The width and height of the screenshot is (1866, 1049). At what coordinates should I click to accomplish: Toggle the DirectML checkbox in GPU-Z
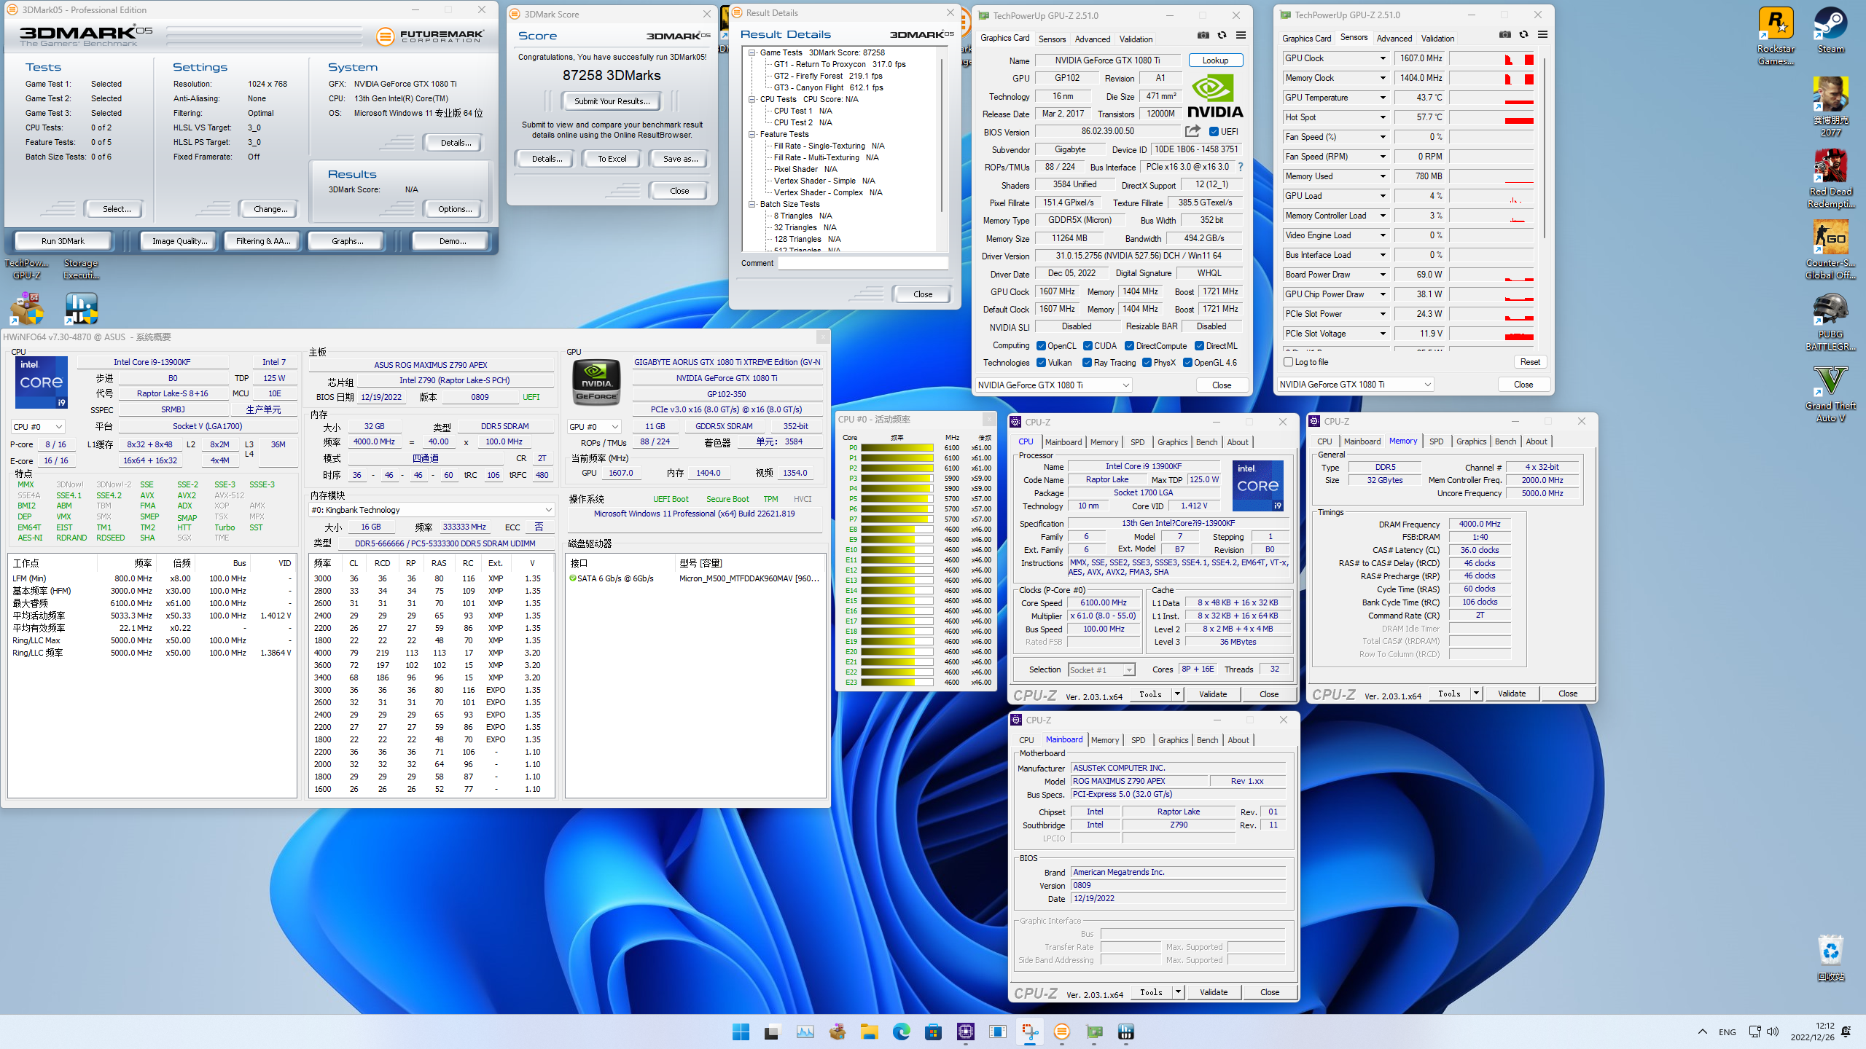click(x=1199, y=346)
